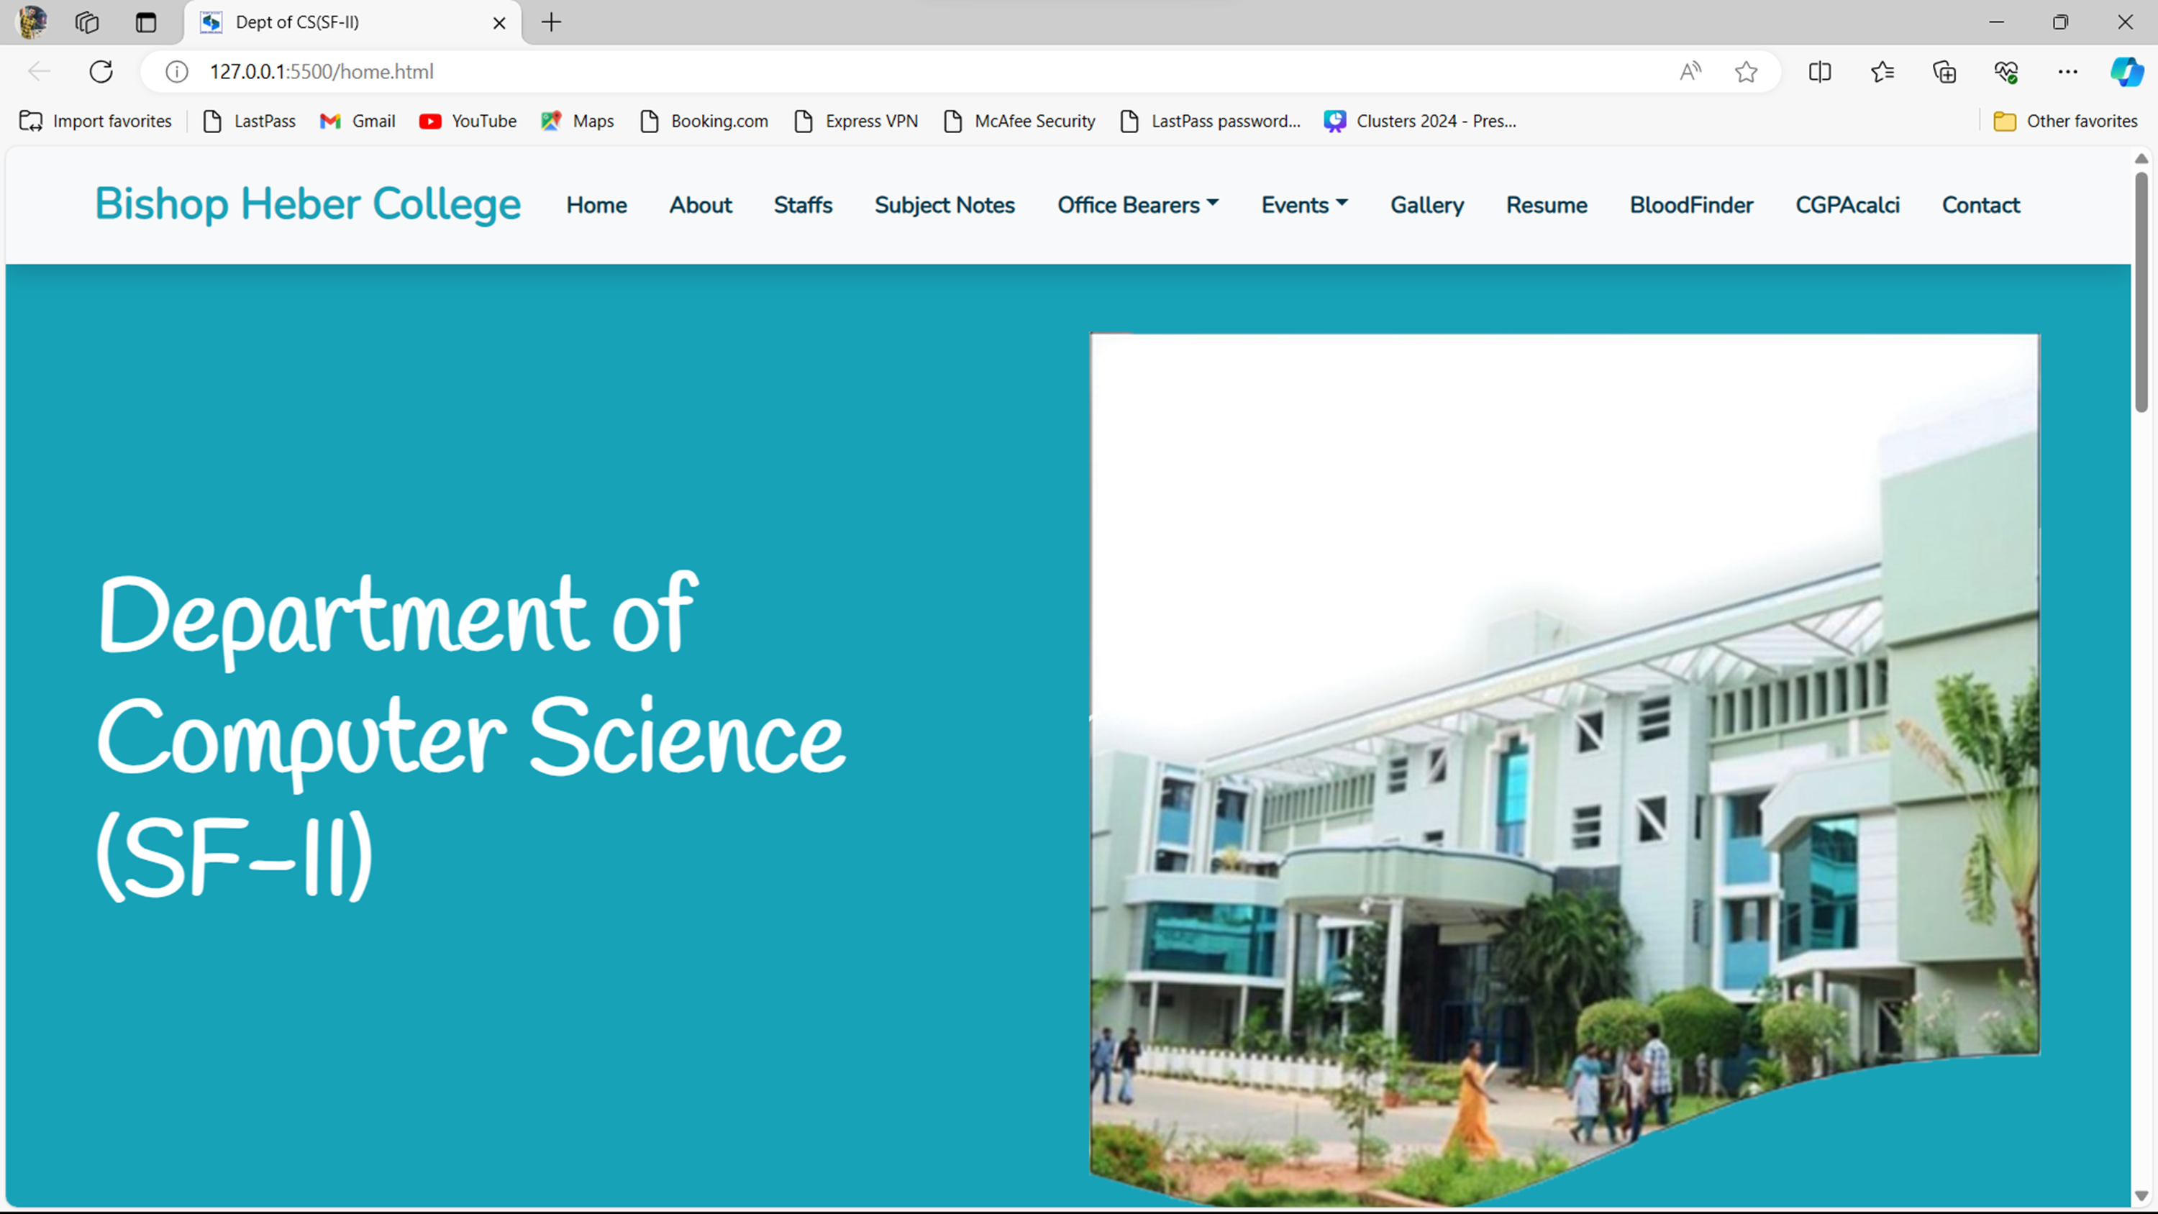Expand the Office Bearers dropdown
This screenshot has width=2158, height=1214.
pos(1137,205)
